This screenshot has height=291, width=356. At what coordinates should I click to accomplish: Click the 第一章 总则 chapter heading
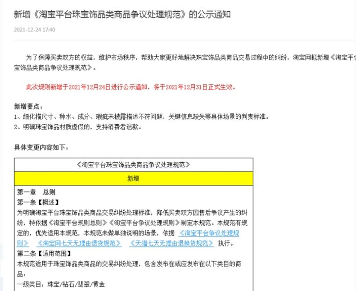36,192
